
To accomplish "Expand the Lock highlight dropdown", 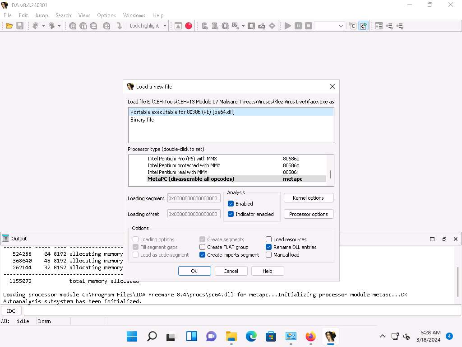I will [165, 26].
